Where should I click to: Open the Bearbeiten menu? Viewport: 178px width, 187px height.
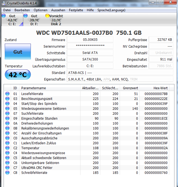coord(22,10)
